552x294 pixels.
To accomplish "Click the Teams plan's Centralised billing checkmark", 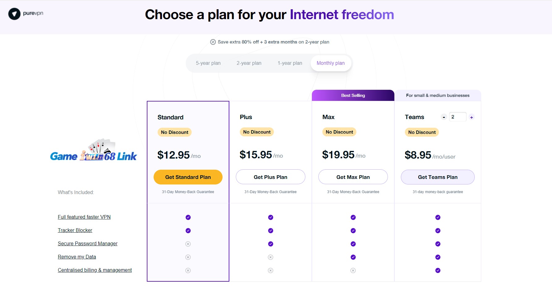I will tap(438, 271).
